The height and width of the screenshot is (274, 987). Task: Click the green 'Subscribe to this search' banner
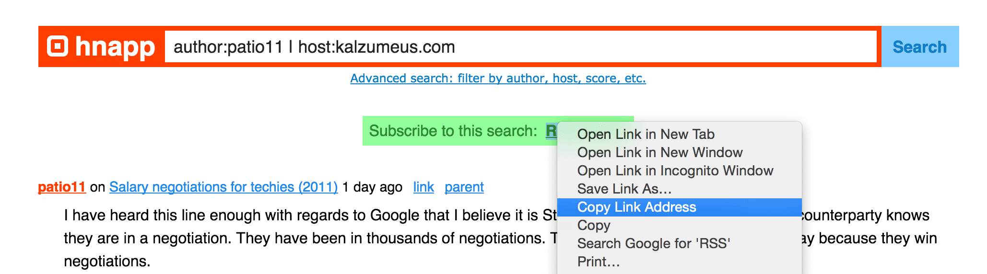[453, 131]
